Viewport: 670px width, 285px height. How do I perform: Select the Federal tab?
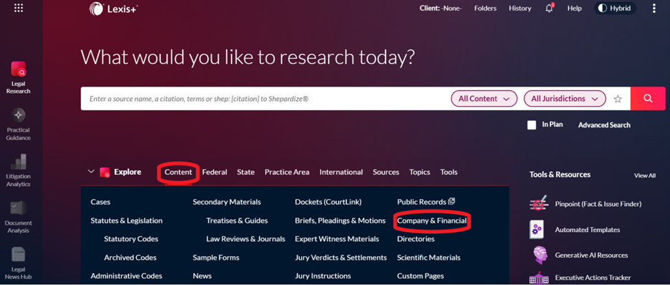coord(214,172)
